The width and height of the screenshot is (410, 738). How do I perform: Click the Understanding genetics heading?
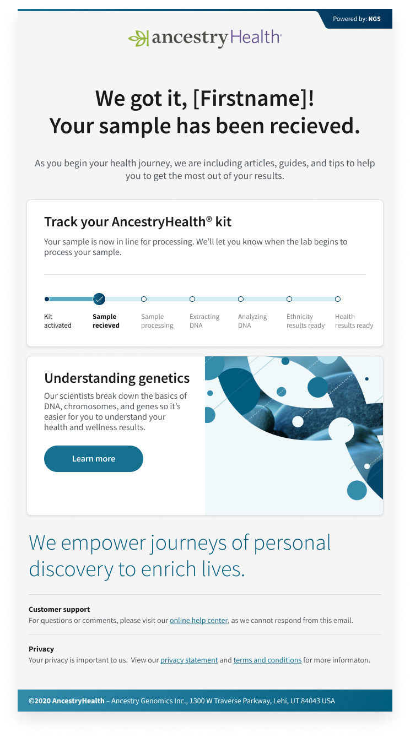coord(117,378)
